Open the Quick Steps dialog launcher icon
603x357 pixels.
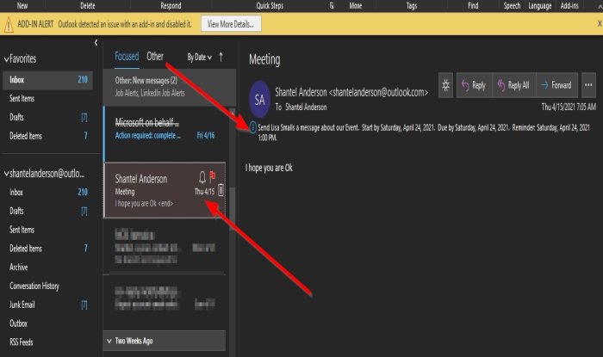[x=332, y=5]
